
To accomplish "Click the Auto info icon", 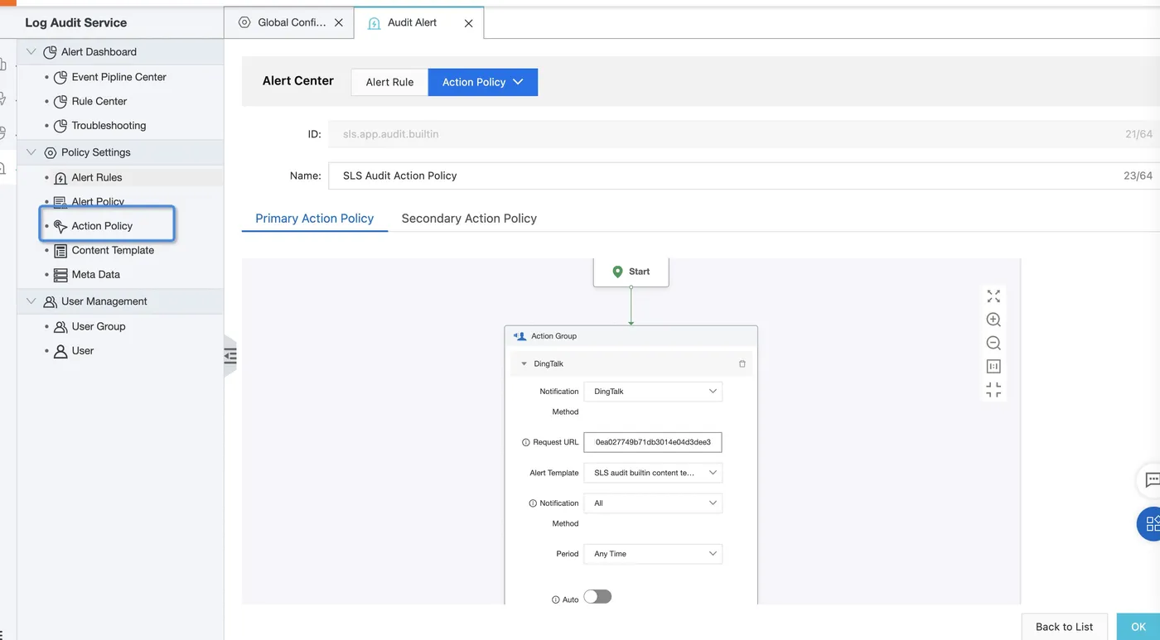I will 556,599.
